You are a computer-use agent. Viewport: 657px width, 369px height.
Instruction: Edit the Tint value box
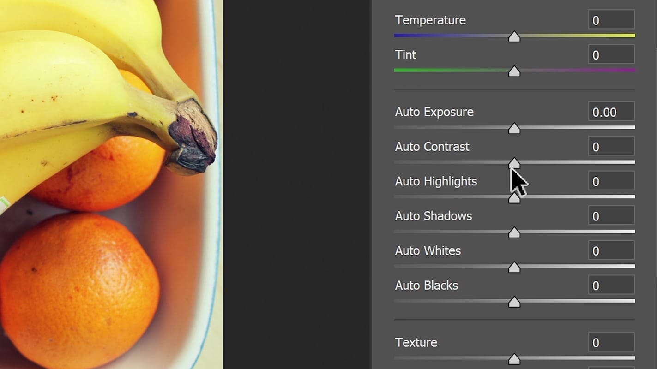click(611, 54)
